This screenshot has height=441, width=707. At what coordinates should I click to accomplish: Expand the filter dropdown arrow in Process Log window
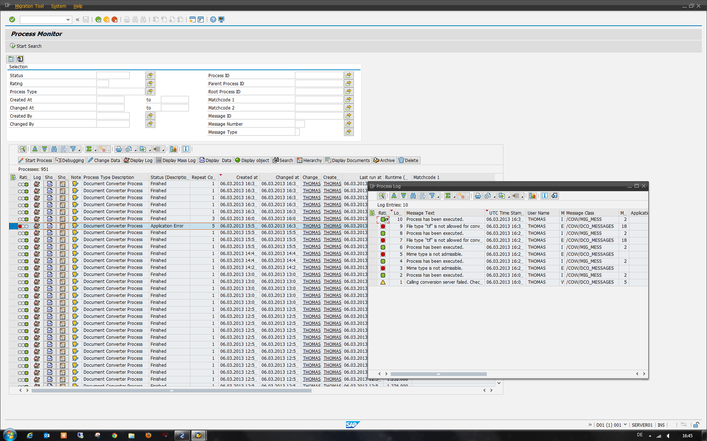[x=438, y=197]
